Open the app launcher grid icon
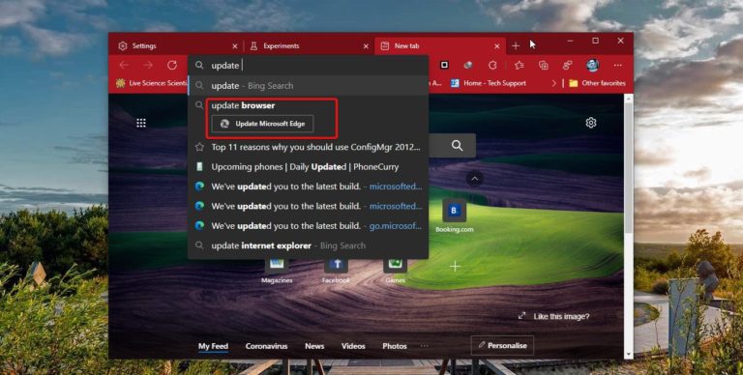743x375 pixels. point(141,123)
